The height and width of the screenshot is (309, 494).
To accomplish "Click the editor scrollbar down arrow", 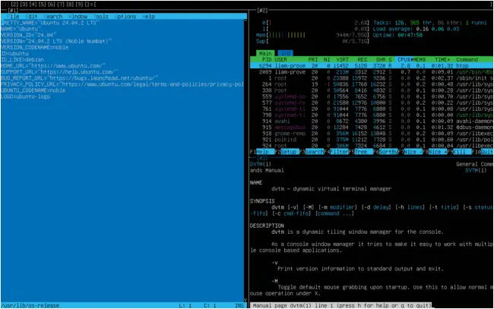I will [x=245, y=300].
